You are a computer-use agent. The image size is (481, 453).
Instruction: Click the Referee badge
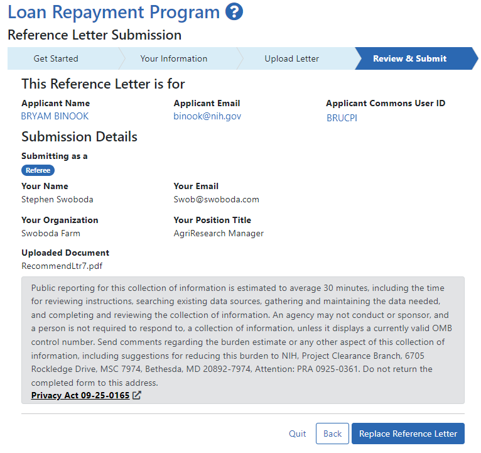pos(38,170)
